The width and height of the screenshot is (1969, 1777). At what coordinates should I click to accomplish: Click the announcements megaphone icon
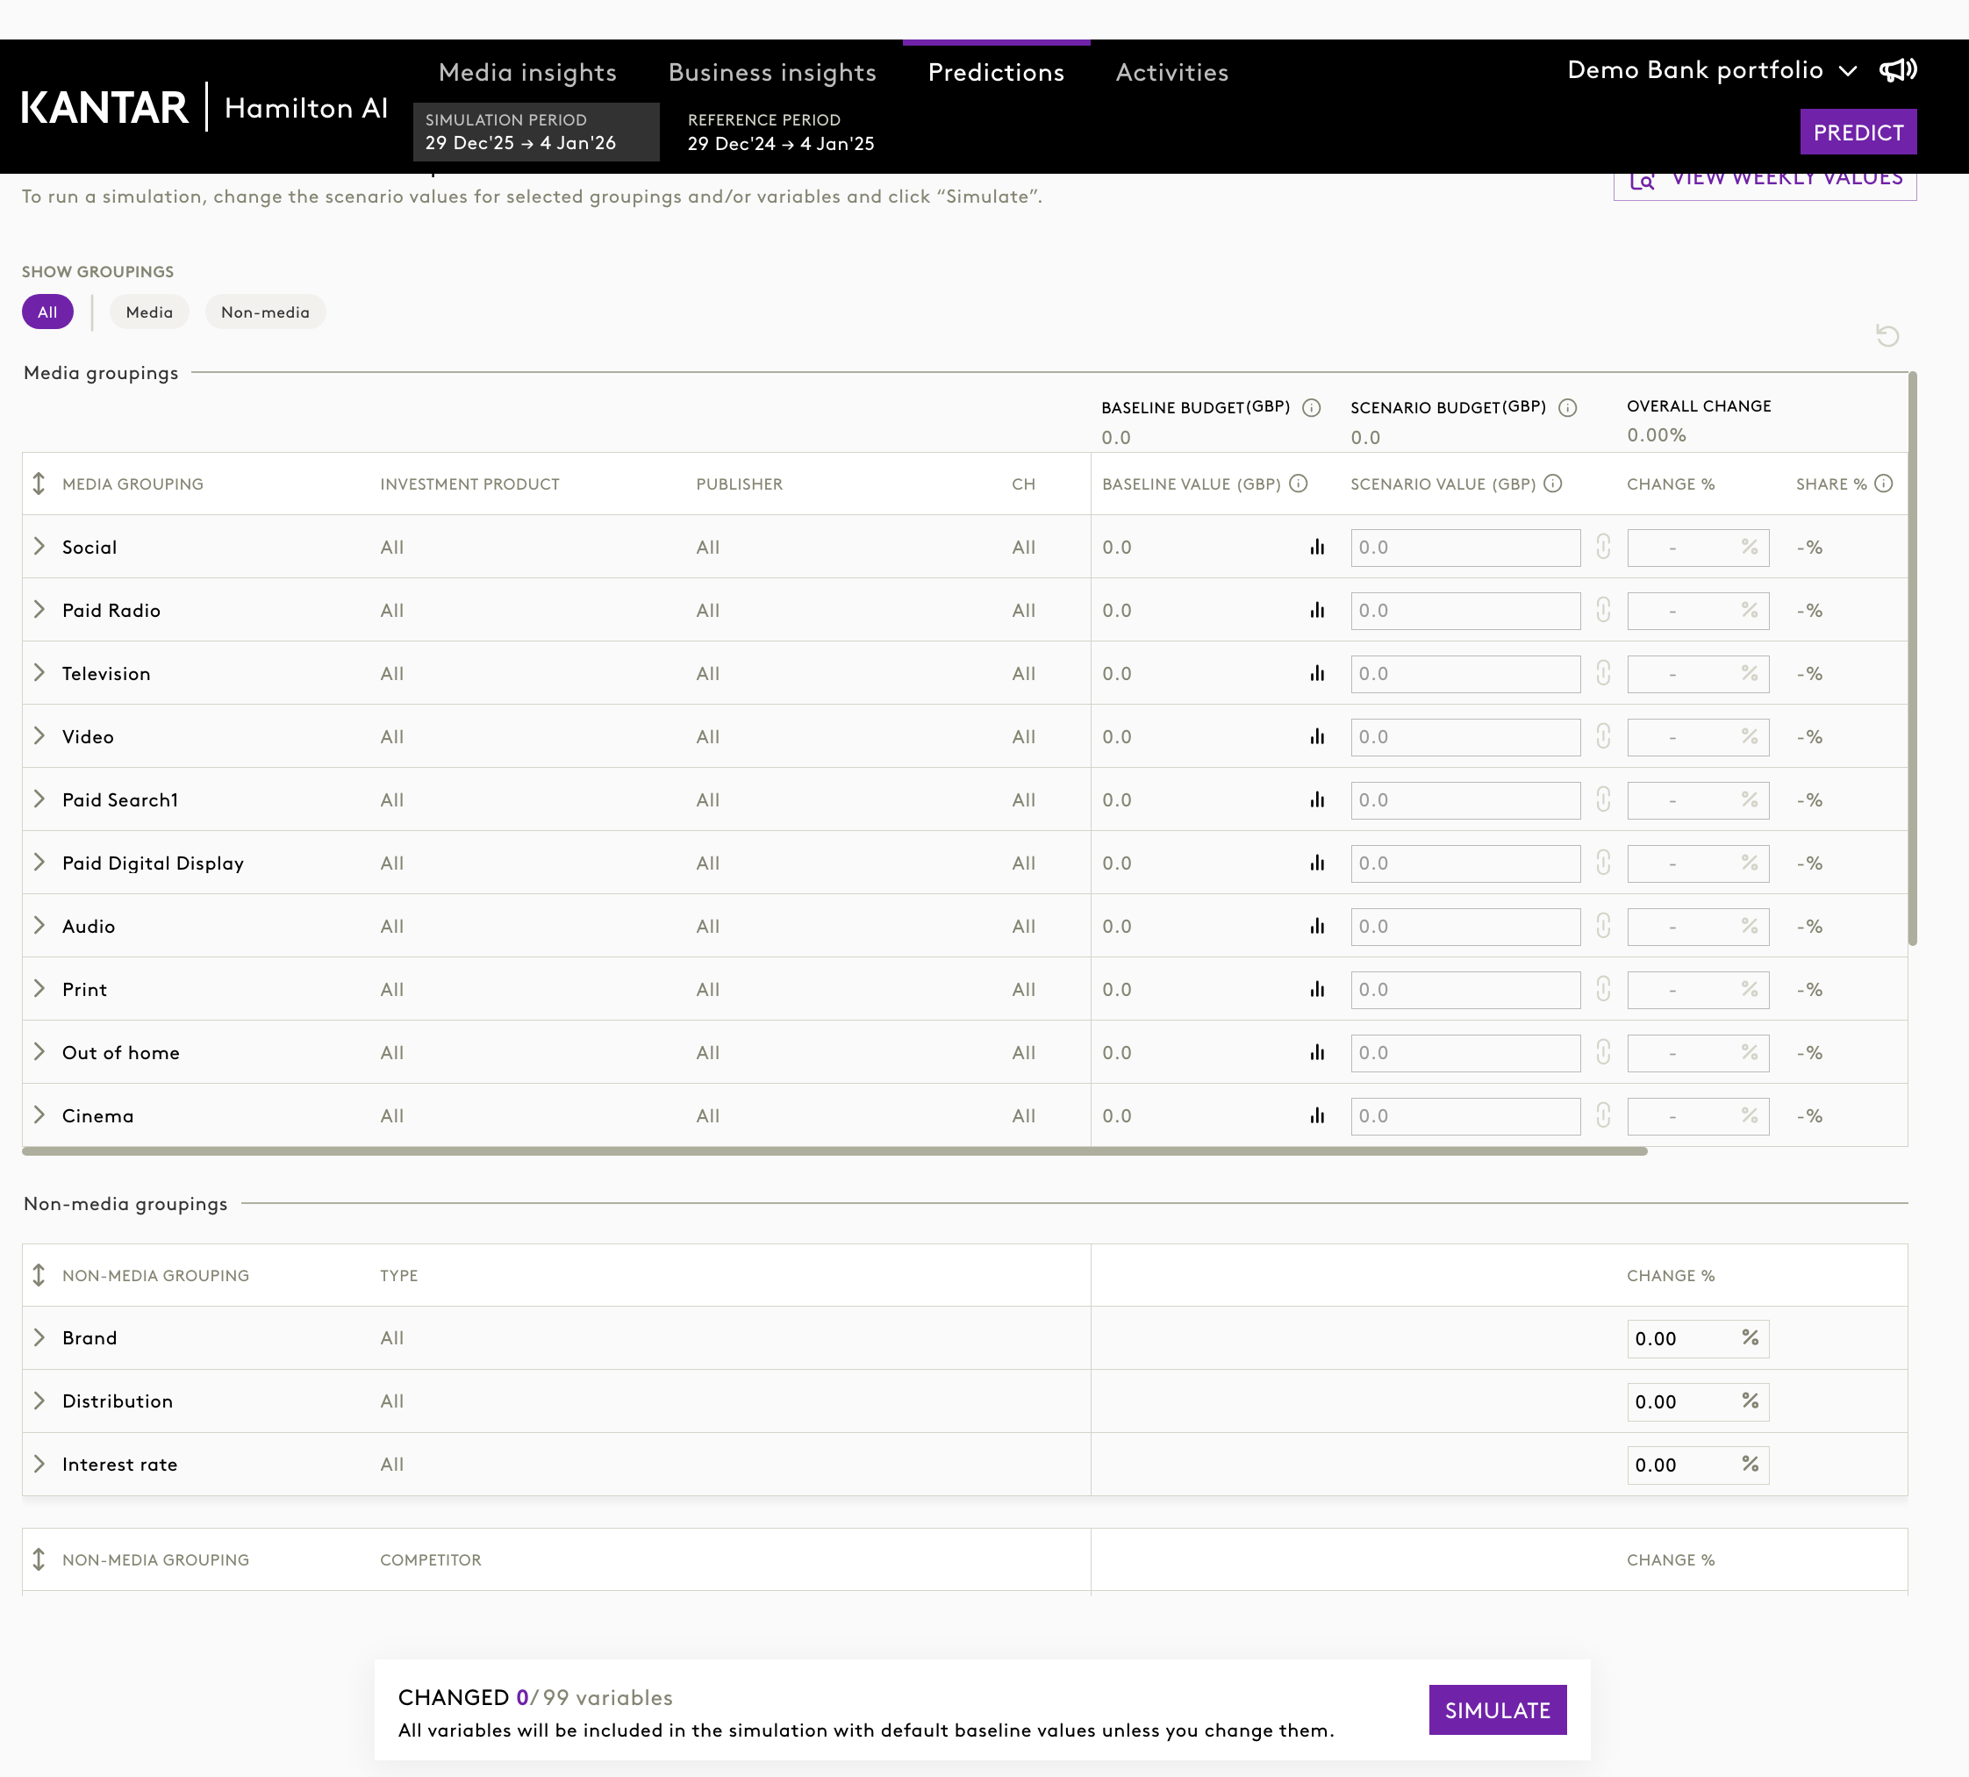tap(1898, 70)
